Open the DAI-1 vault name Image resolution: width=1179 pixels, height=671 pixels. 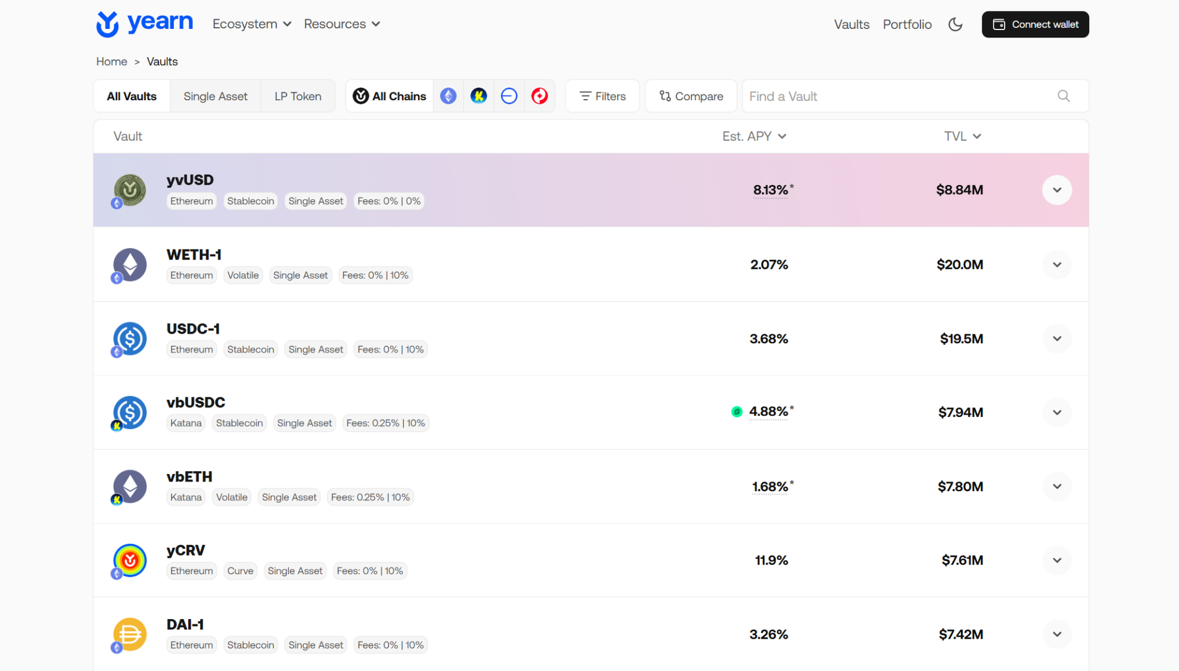tap(185, 624)
